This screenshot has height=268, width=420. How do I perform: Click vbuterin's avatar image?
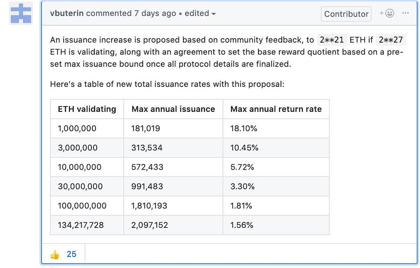click(21, 13)
